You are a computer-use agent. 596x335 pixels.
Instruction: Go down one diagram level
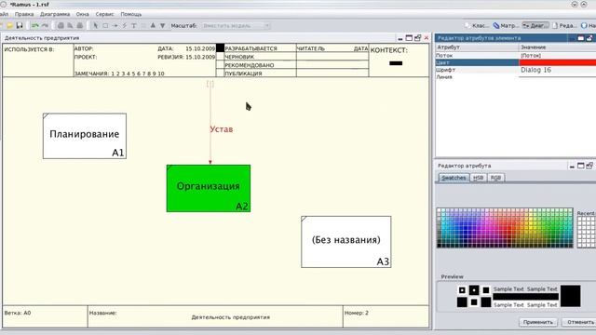(162, 25)
